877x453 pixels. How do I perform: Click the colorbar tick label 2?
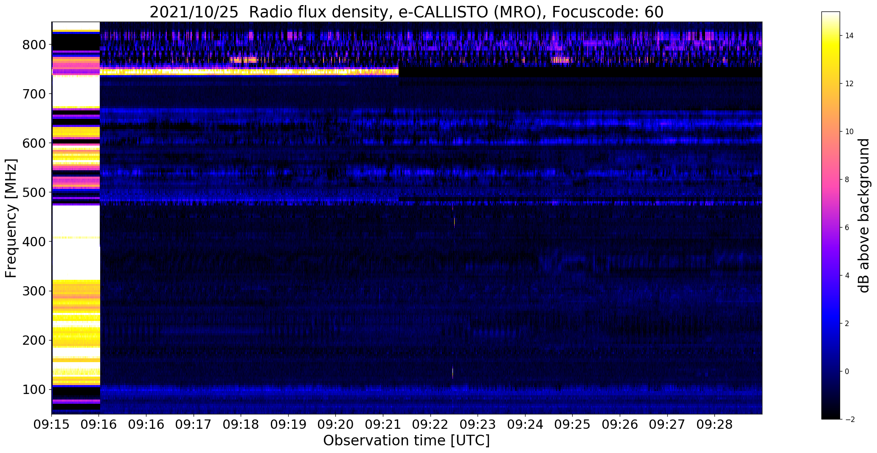[x=847, y=324]
